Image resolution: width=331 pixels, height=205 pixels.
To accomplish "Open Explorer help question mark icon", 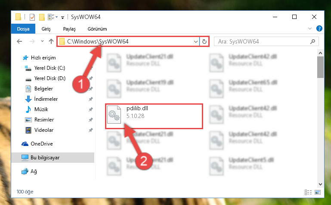I will (x=319, y=28).
